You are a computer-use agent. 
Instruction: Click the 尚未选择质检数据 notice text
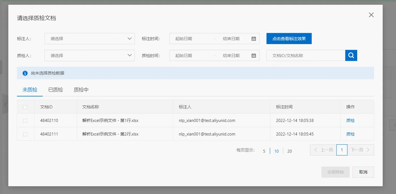(x=48, y=73)
